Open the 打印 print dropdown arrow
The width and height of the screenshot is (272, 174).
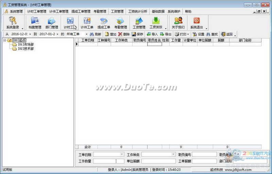tap(188, 34)
